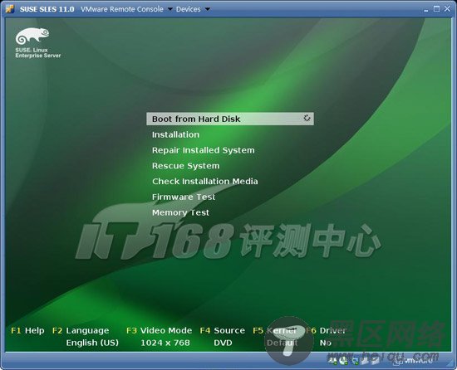
Task: Click the VMware icon in title bar
Action: [10, 9]
